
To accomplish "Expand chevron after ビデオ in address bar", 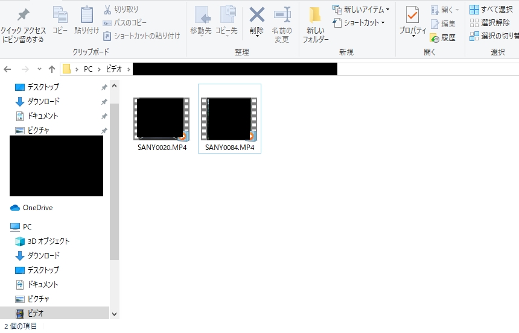I will coord(129,69).
